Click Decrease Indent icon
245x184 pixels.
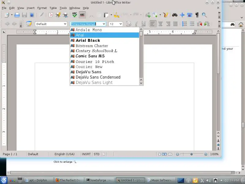click(199, 24)
